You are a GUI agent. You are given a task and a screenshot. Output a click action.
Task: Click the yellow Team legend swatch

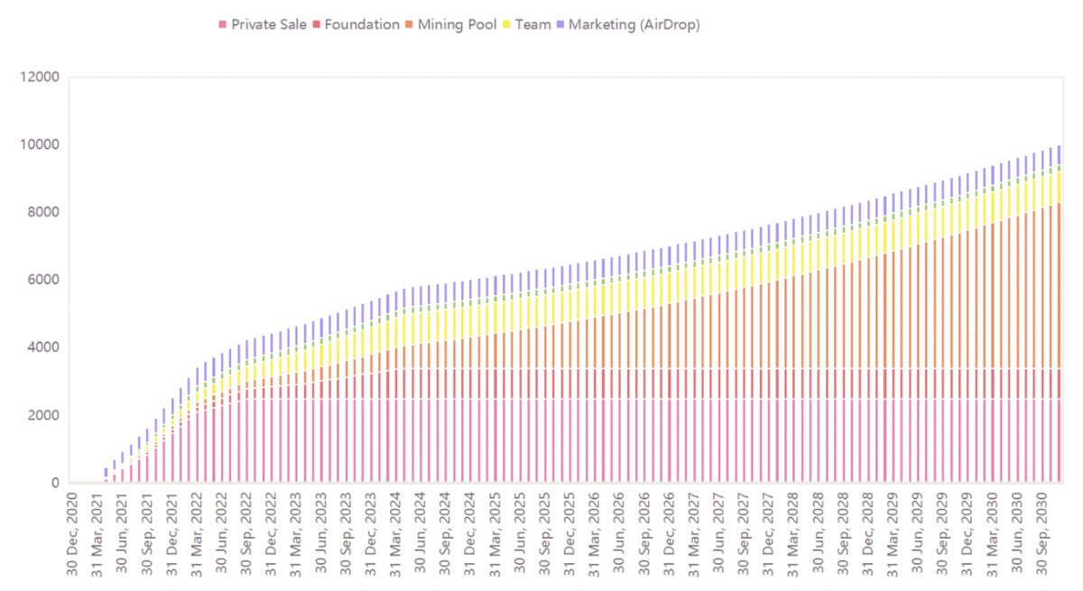[x=507, y=25]
